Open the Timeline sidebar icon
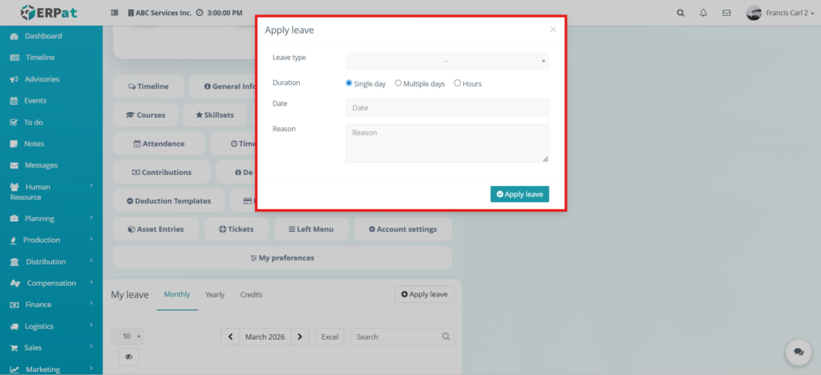Image resolution: width=821 pixels, height=375 pixels. pos(14,58)
